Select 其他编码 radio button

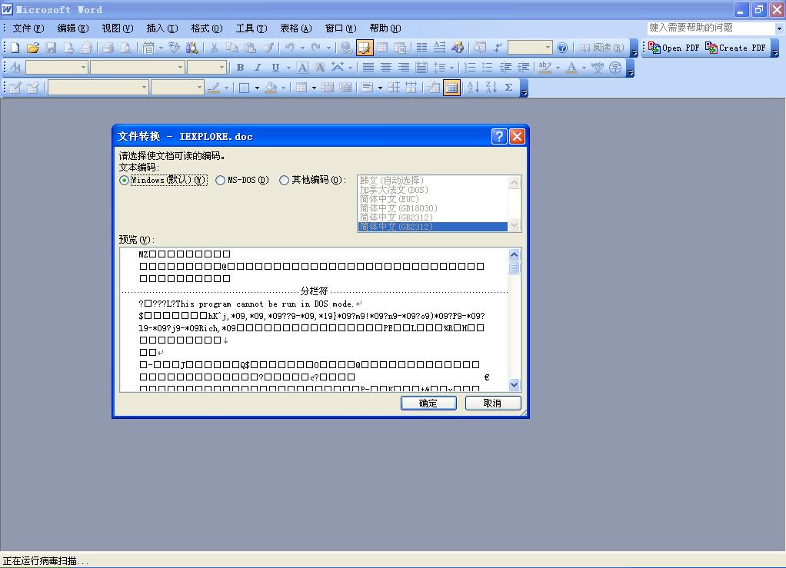285,181
